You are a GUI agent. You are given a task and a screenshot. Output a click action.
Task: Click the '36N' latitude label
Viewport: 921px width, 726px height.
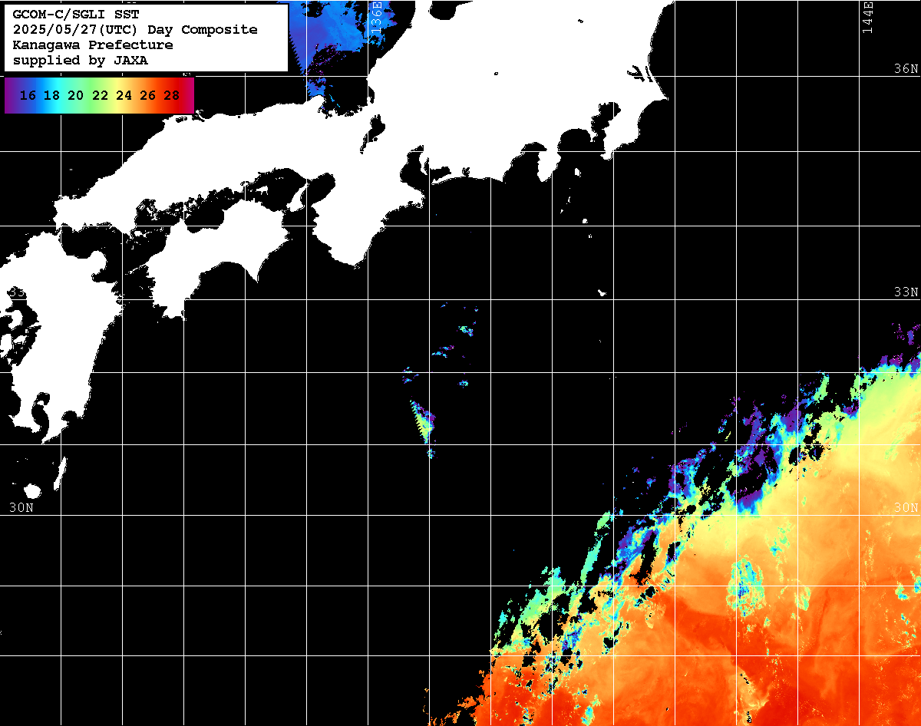click(906, 69)
